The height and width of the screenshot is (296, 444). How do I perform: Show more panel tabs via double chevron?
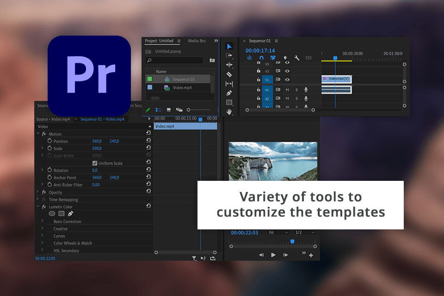coord(216,41)
